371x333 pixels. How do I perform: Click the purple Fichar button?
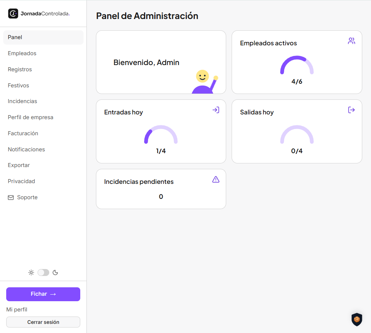coord(43,294)
